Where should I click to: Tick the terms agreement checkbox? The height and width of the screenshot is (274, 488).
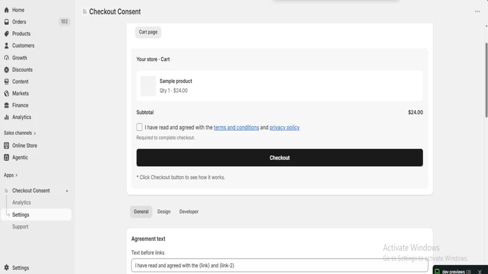coord(140,127)
